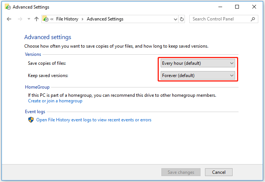265x182 pixels.
Task: Maximize the Advanced Settings window
Action: tap(237, 7)
